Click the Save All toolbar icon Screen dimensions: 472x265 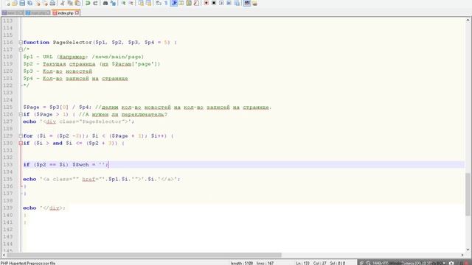coord(30,3)
